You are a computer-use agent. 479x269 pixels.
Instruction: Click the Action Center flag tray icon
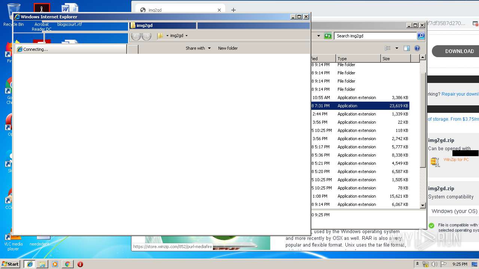(x=443, y=264)
